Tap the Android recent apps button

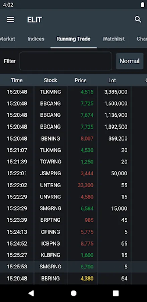(115, 293)
